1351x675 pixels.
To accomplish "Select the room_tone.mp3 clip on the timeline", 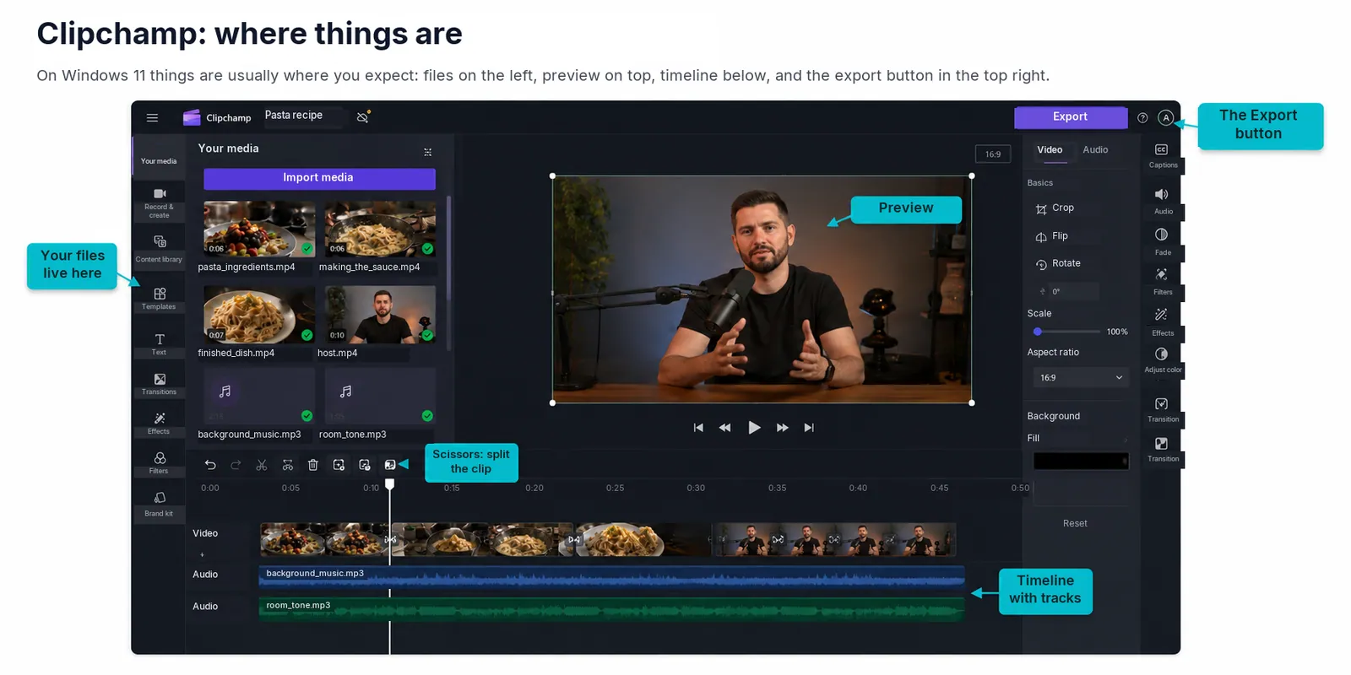I will click(611, 609).
